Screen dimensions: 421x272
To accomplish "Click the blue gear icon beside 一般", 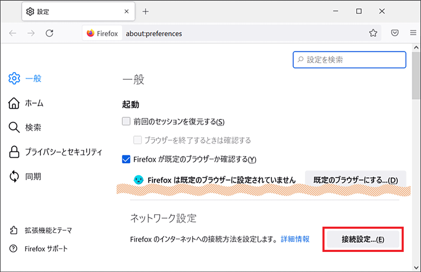I will point(14,78).
